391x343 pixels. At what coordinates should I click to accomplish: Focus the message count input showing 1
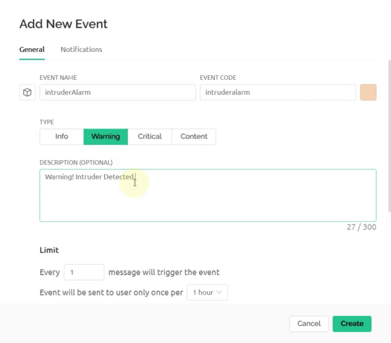click(84, 272)
